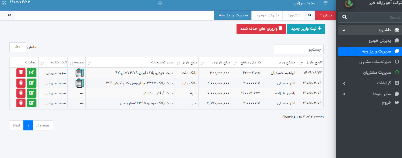Switch to the داشبورد tab
The height and width of the screenshot is (158, 402).
[x=294, y=15]
